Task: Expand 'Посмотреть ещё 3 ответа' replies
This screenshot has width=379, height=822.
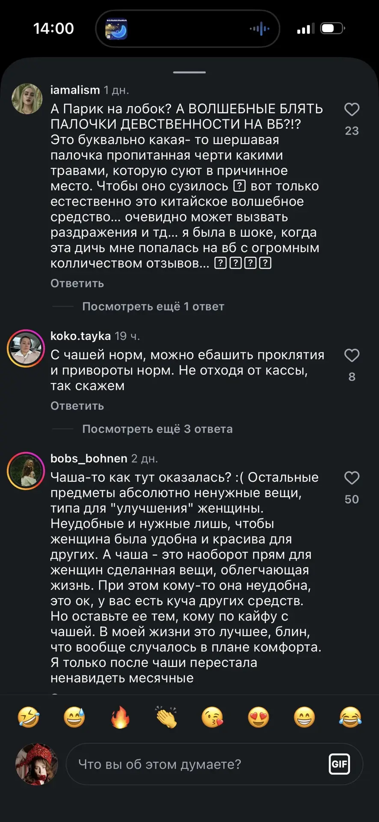Action: [157, 429]
